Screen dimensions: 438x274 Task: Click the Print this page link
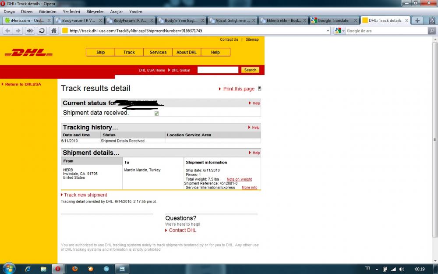(239, 89)
